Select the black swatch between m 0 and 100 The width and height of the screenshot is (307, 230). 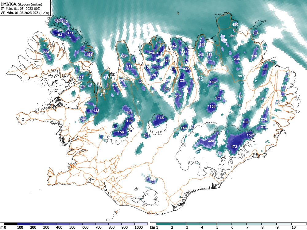coord(10,224)
